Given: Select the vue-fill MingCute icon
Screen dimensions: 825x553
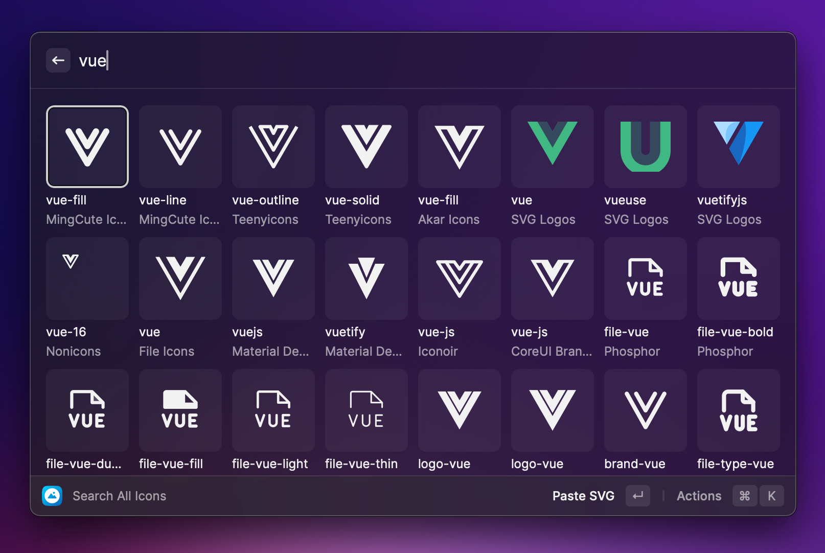Looking at the screenshot, I should pos(87,147).
